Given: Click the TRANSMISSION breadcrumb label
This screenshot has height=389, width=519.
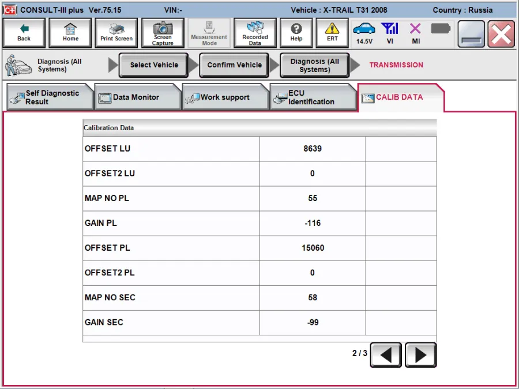Looking at the screenshot, I should [396, 65].
